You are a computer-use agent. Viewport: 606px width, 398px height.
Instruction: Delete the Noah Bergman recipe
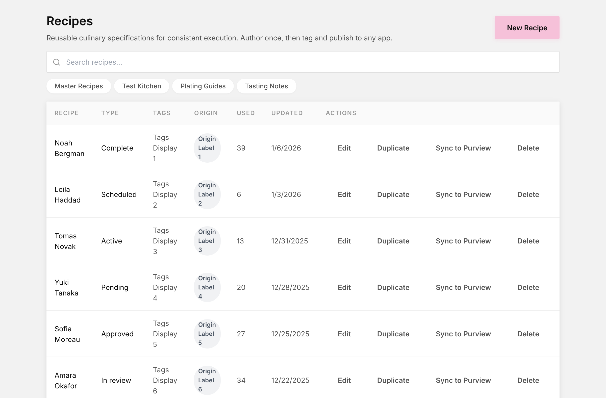tap(528, 148)
